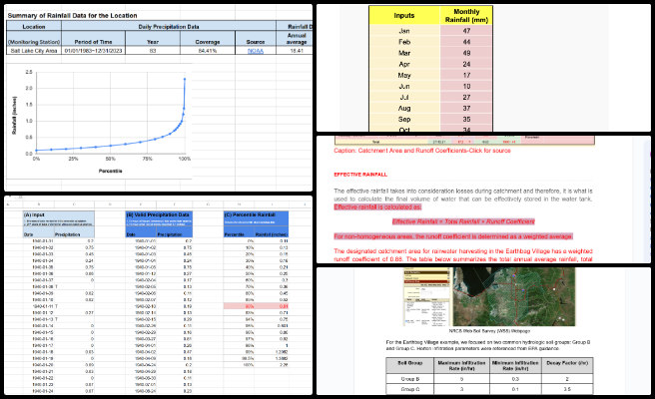The height and width of the screenshot is (399, 655).
Task: Open the catchment area caption source link
Action: [422, 151]
